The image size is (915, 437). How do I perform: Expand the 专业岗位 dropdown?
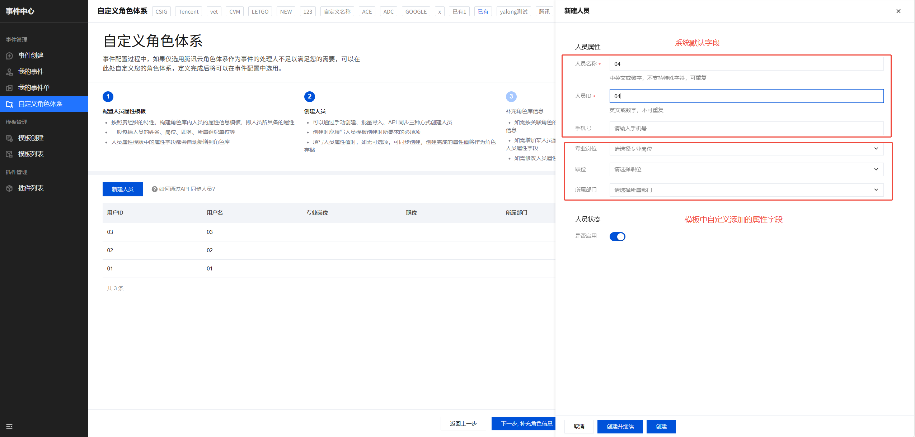click(x=746, y=149)
